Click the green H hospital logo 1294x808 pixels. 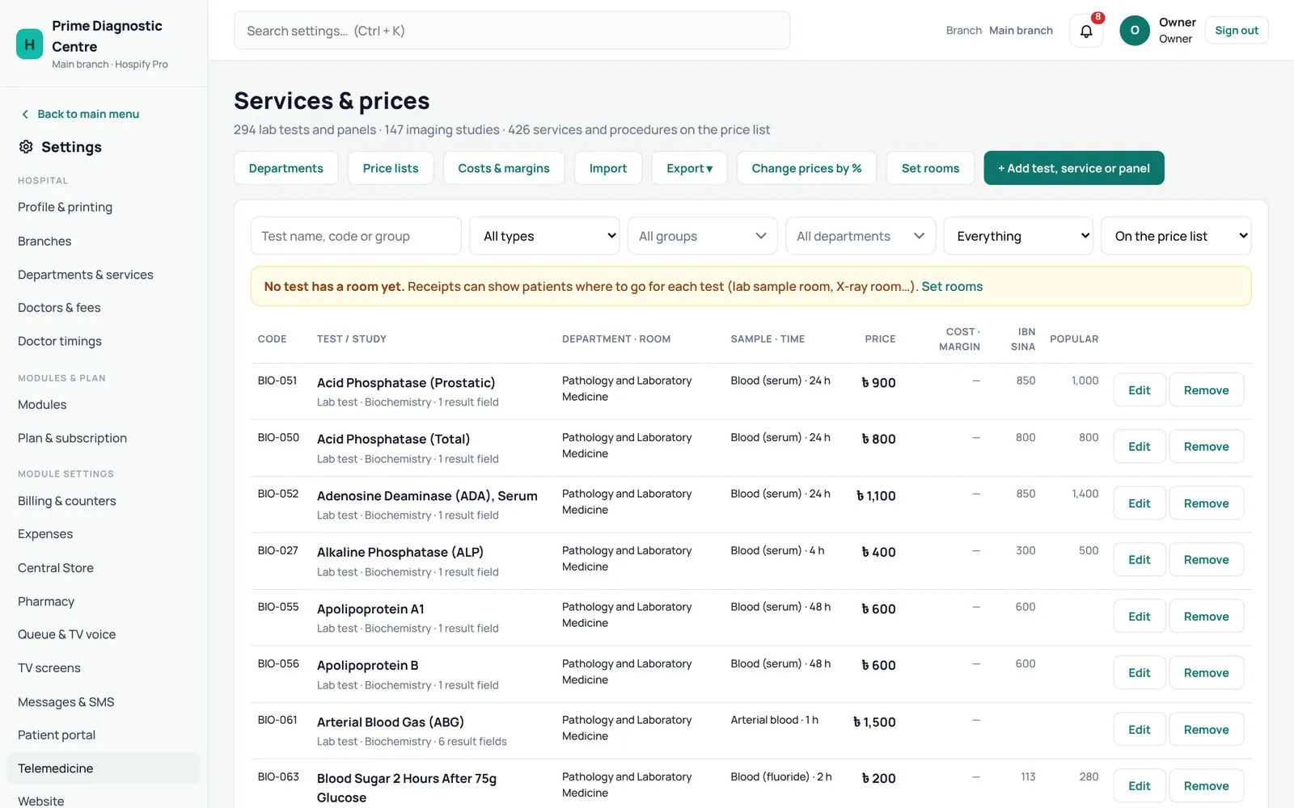pos(30,44)
